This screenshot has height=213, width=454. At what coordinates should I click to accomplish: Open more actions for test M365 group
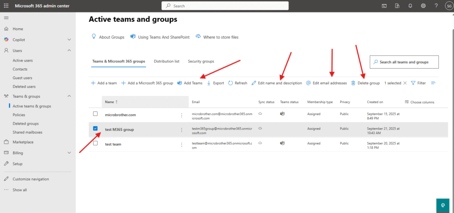[181, 130]
